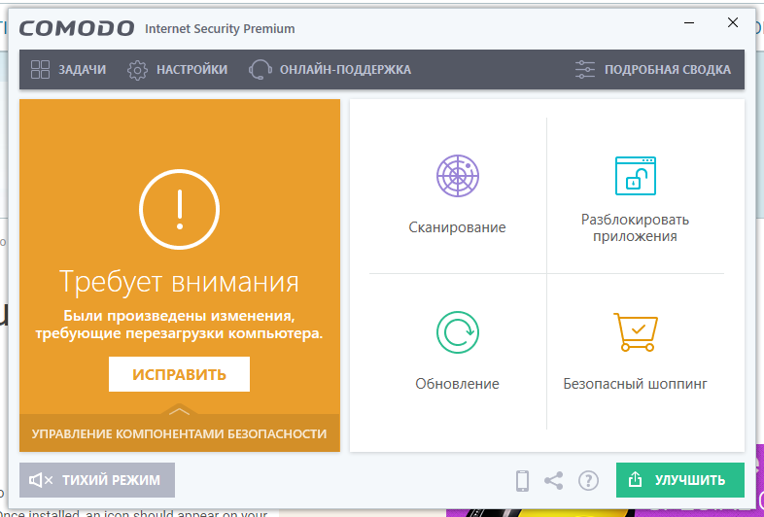Viewport: 764px width, 517px height.
Task: Click the mobile phone icon
Action: point(522,480)
